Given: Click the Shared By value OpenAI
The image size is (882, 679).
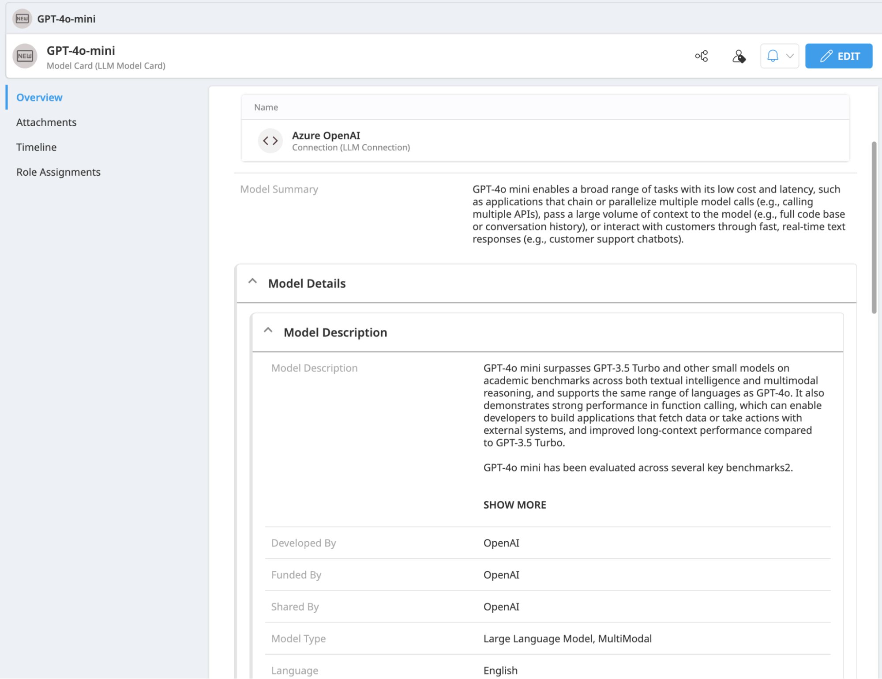Looking at the screenshot, I should coord(501,606).
